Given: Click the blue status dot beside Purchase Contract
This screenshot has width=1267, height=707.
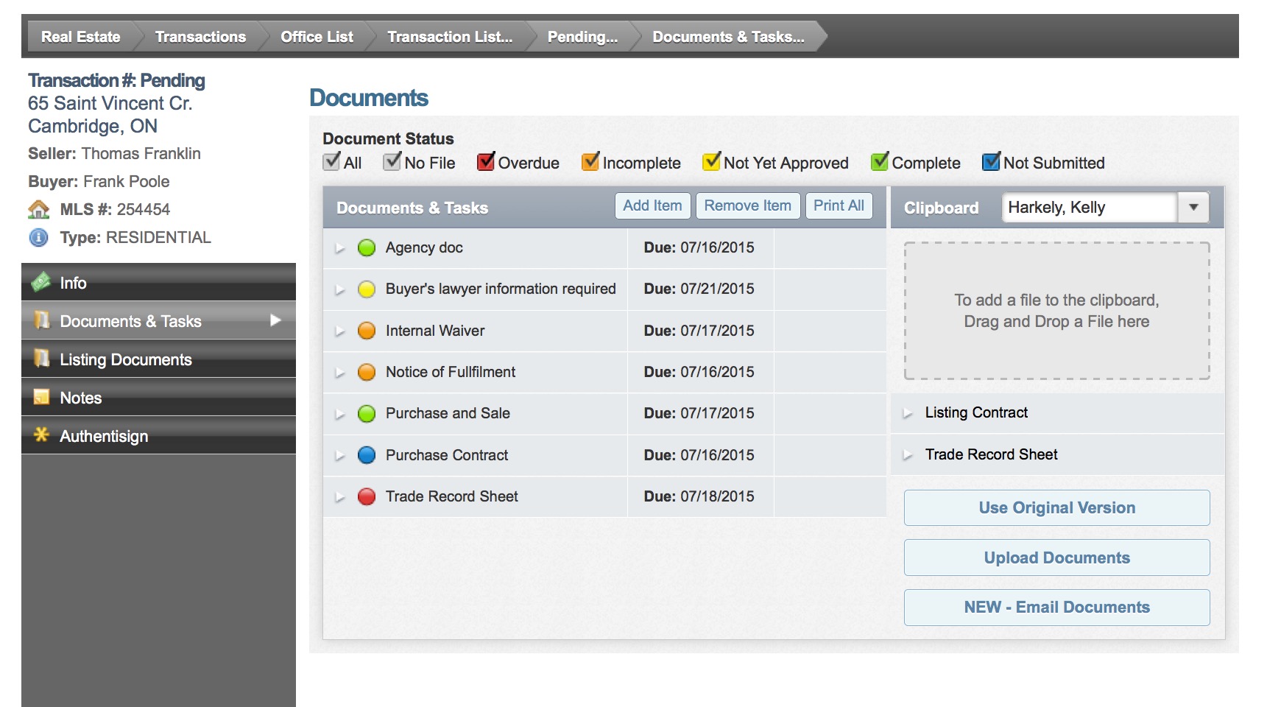Looking at the screenshot, I should 367,454.
